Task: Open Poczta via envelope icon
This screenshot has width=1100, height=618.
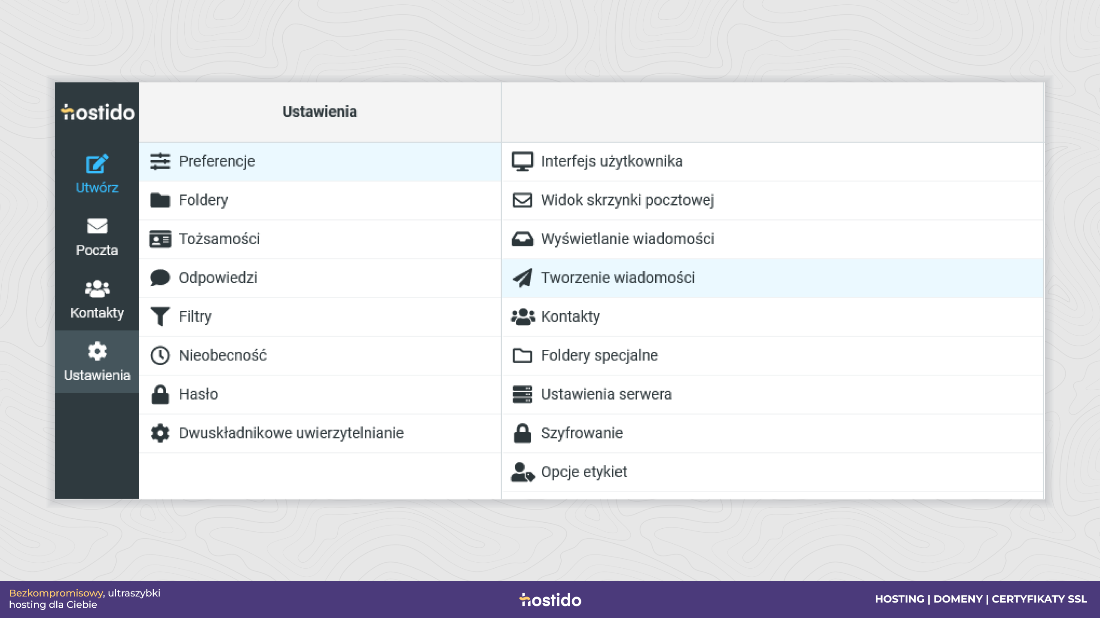Action: click(x=97, y=226)
